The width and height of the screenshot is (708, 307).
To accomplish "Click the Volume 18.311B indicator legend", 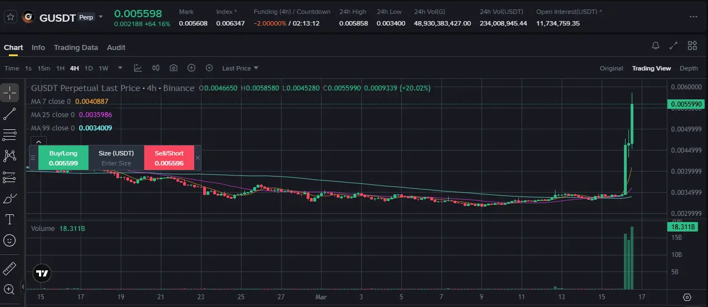I will pyautogui.click(x=58, y=229).
